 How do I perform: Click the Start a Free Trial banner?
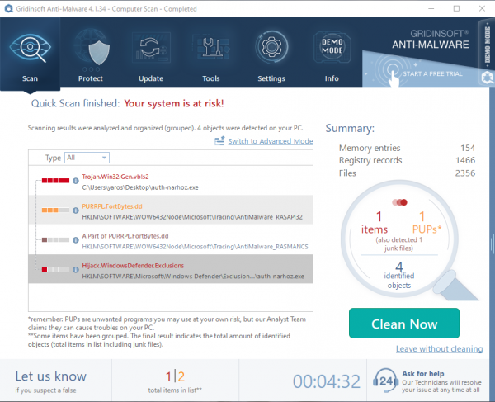click(423, 73)
